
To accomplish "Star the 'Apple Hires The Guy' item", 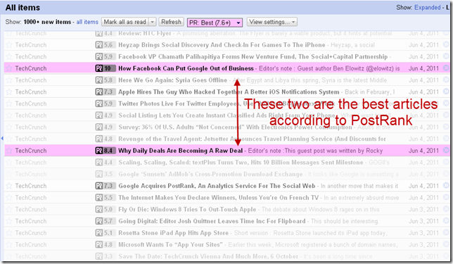I will coord(9,92).
